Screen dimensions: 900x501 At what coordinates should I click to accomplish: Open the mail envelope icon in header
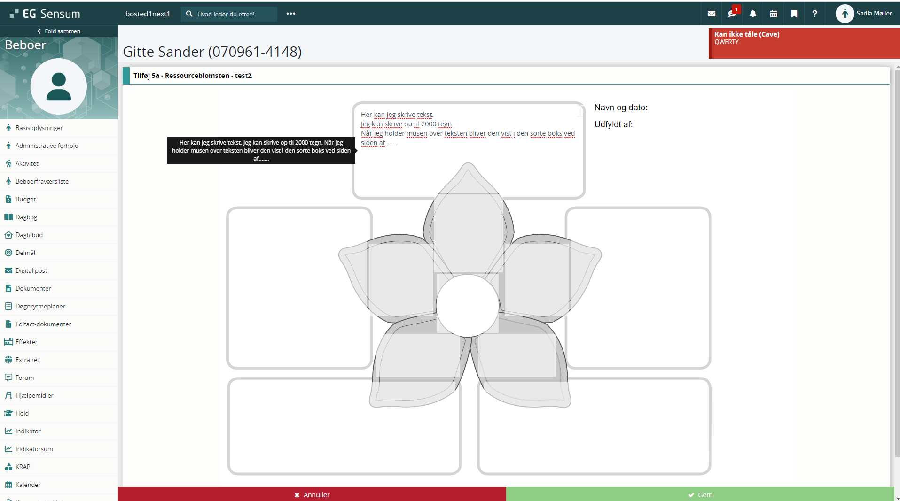click(712, 14)
